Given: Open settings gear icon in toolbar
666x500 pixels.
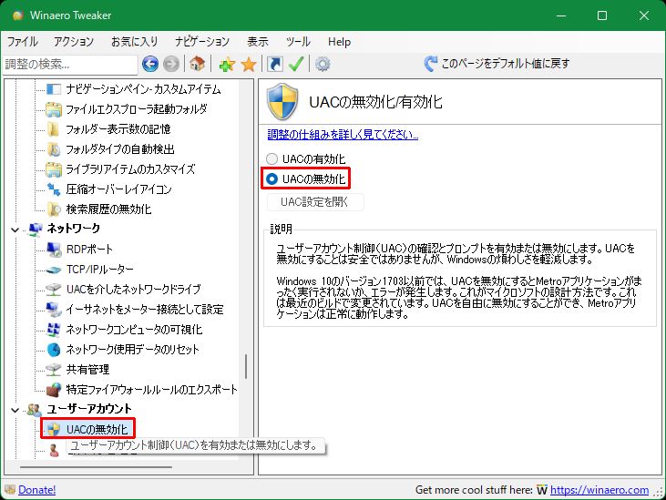Looking at the screenshot, I should click(323, 64).
